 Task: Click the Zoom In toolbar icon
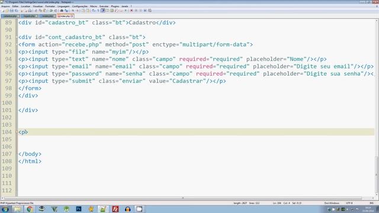click(73, 11)
